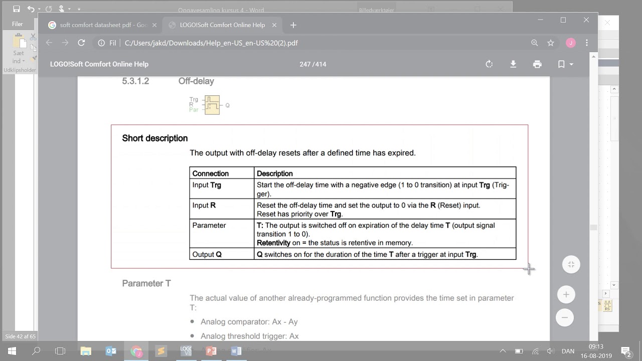The image size is (642, 361).
Task: Open a new browser tab
Action: [293, 25]
